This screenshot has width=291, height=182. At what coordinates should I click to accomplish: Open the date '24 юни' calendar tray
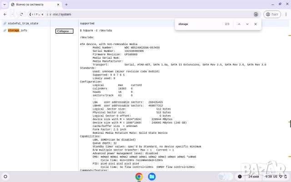tap(254, 177)
